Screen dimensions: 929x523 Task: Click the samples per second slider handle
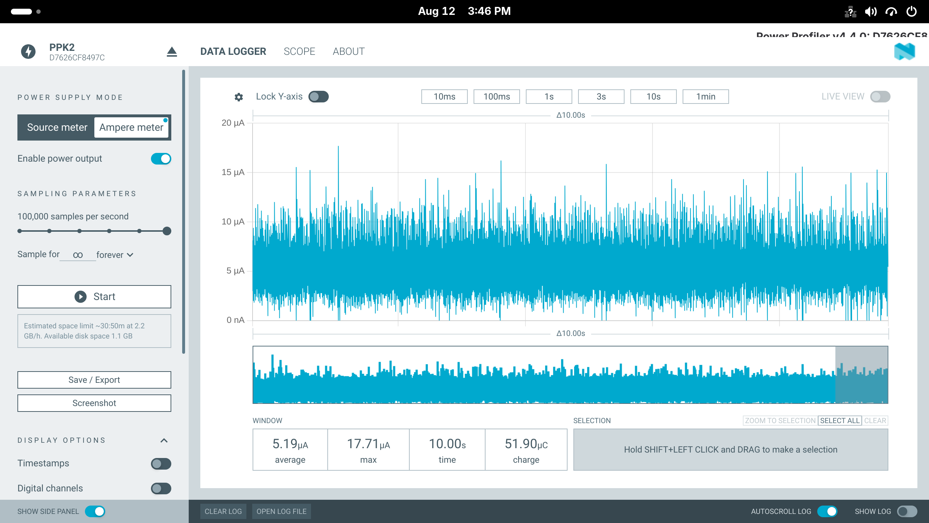coord(167,231)
